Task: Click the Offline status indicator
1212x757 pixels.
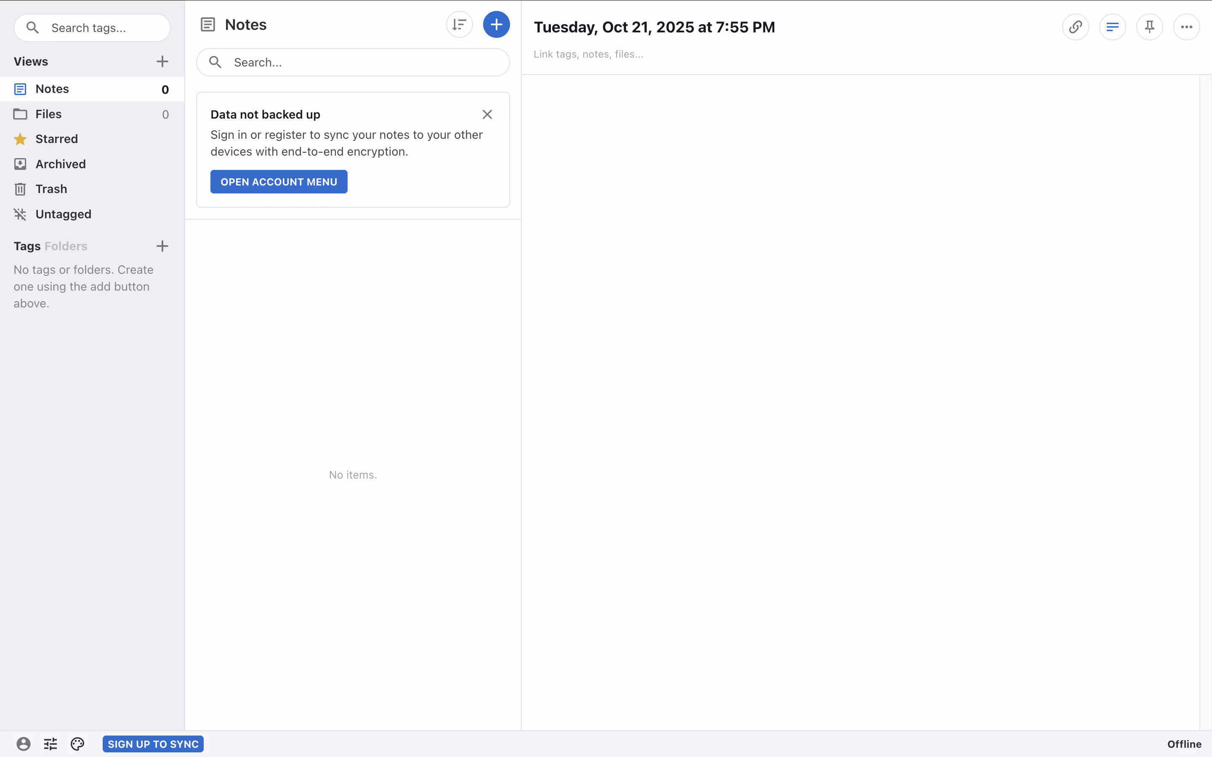Action: point(1184,744)
